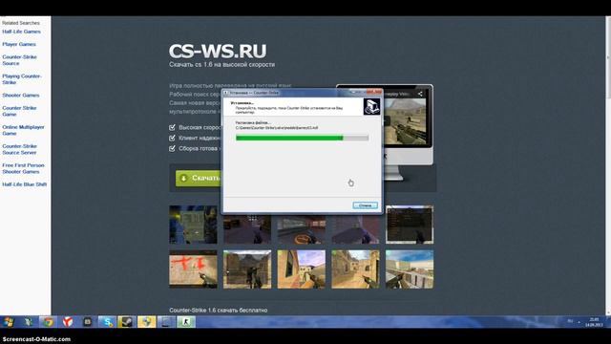Viewport: 611px width, 344px height.
Task: Click the installer's Counter-Strike file path text
Action: pyautogui.click(x=277, y=128)
